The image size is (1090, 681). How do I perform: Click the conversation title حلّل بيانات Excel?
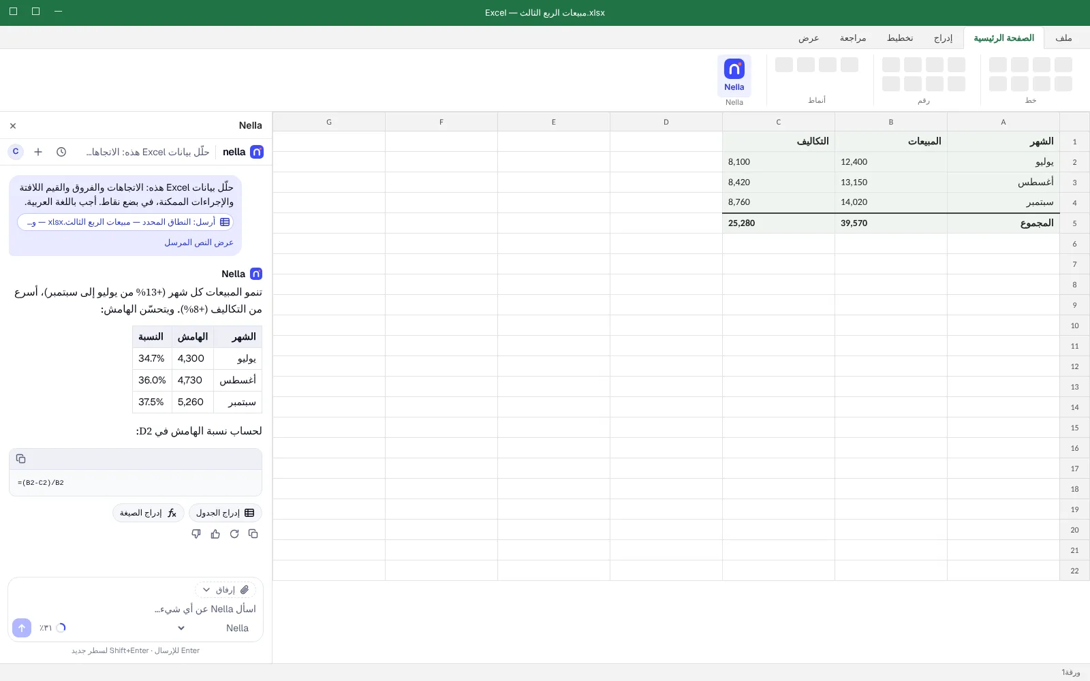148,152
